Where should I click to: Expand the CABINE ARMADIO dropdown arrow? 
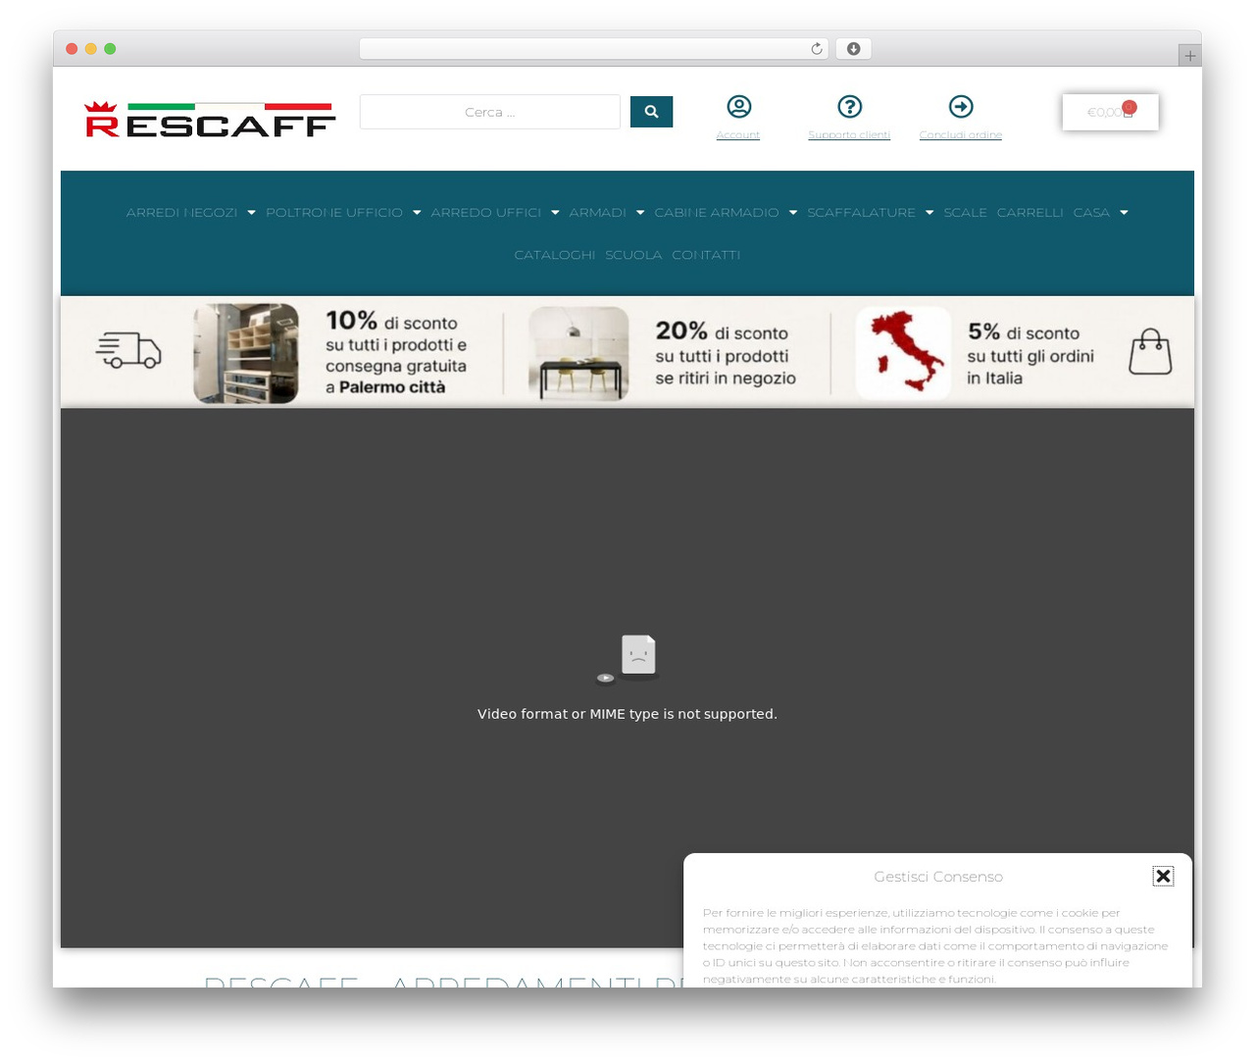pyautogui.click(x=793, y=213)
